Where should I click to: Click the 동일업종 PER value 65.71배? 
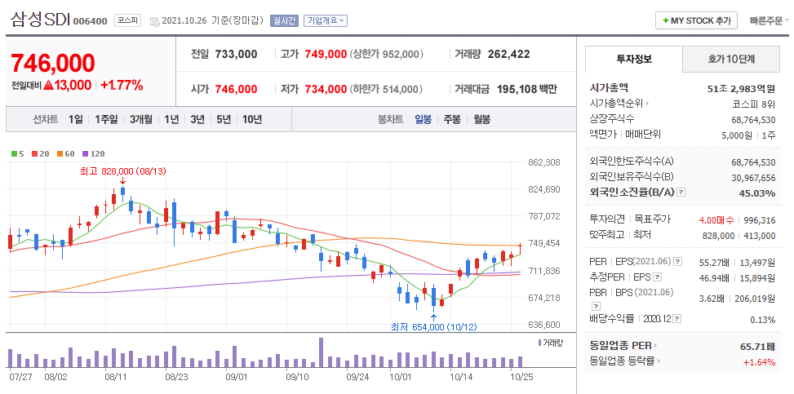(x=756, y=347)
